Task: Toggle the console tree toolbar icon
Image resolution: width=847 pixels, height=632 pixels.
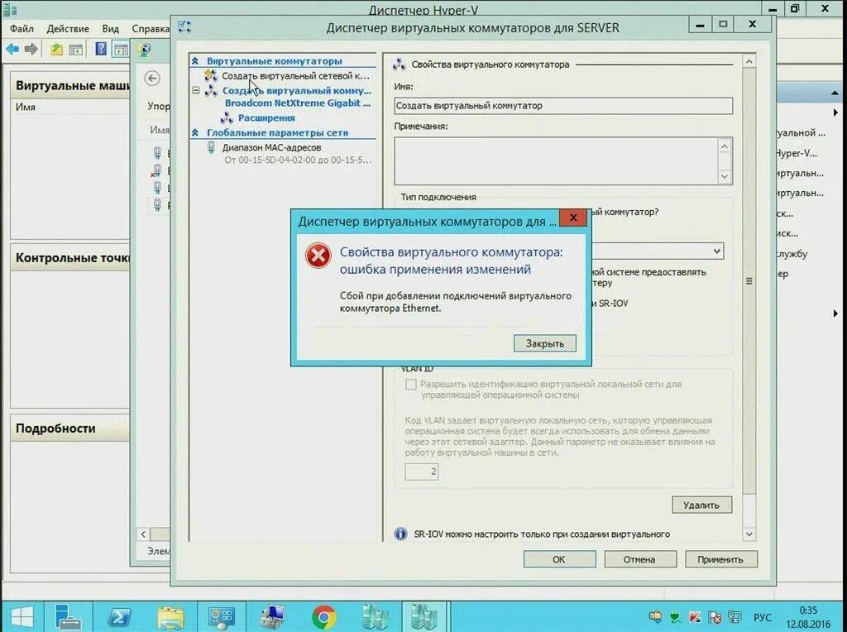Action: (76, 50)
